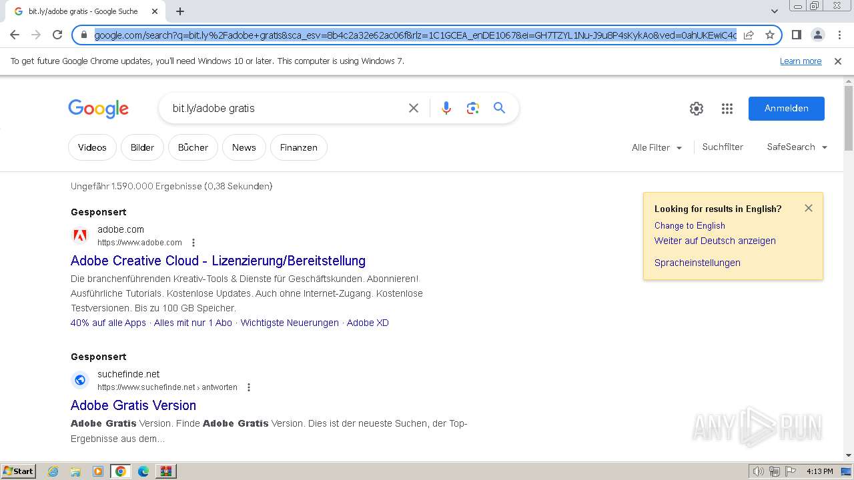This screenshot has width=854, height=480.
Task: Open the 'Adobe Gratis Version' result
Action: coord(133,405)
